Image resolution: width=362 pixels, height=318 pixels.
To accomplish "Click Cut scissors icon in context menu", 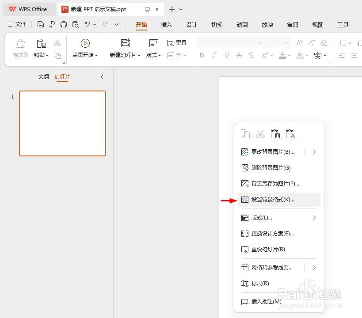I will [x=260, y=134].
